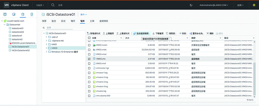
Task: Collapse the Datacenter tree node
Action: pos(4,25)
